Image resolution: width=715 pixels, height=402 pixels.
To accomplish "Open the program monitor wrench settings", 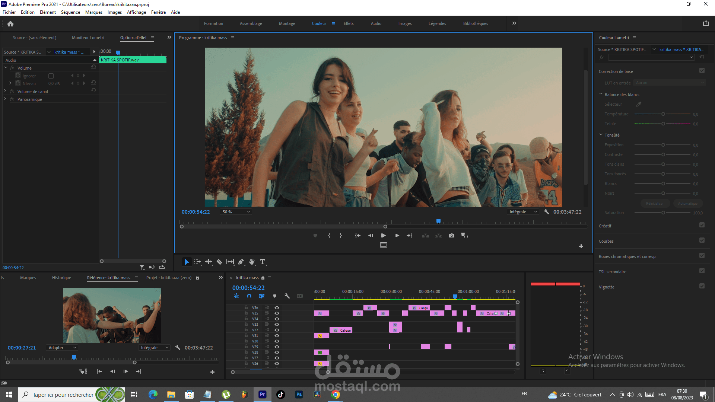I will click(546, 212).
